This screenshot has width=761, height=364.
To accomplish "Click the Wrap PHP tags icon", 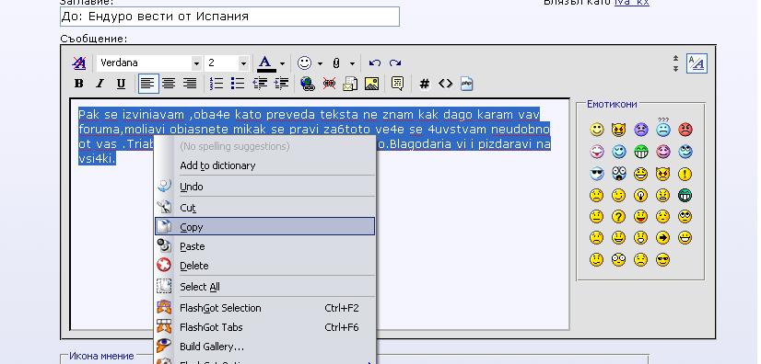I will pyautogui.click(x=466, y=84).
